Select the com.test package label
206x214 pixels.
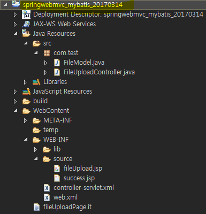(x=66, y=53)
